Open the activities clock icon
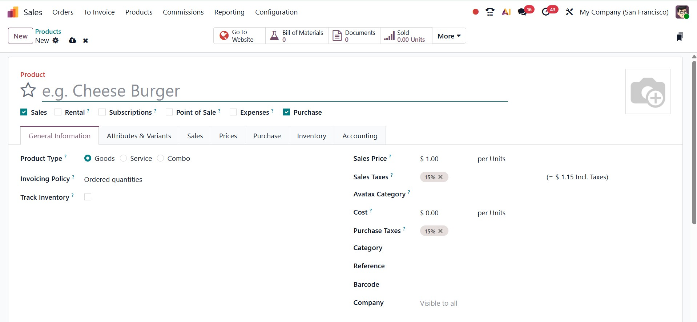The height and width of the screenshot is (322, 697). [545, 12]
